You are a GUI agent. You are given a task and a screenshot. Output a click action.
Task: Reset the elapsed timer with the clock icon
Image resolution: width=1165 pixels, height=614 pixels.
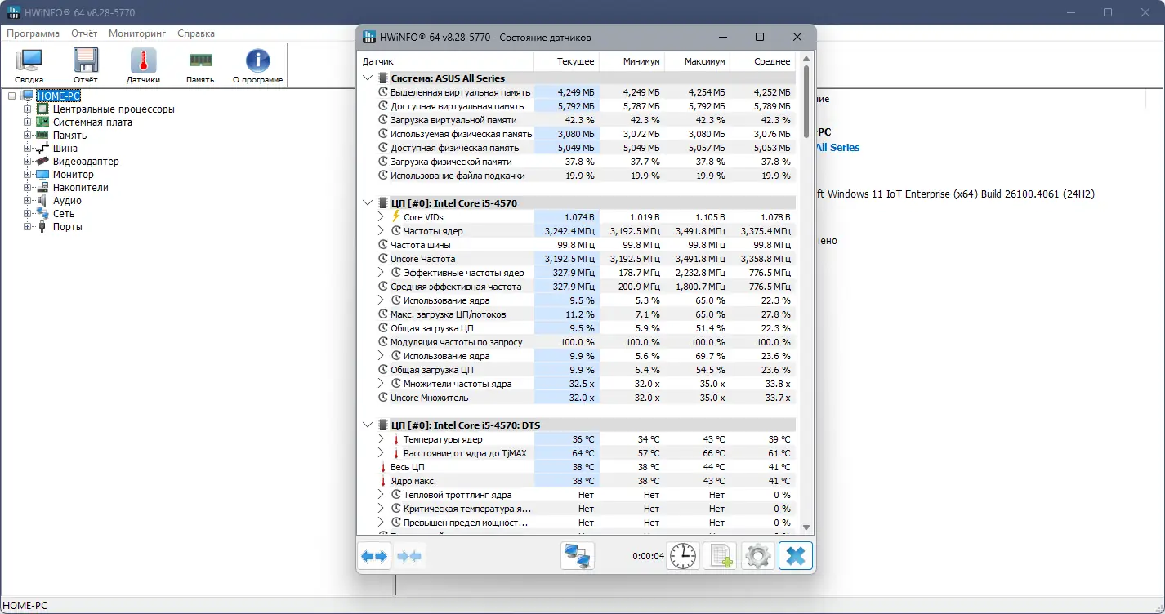point(683,556)
